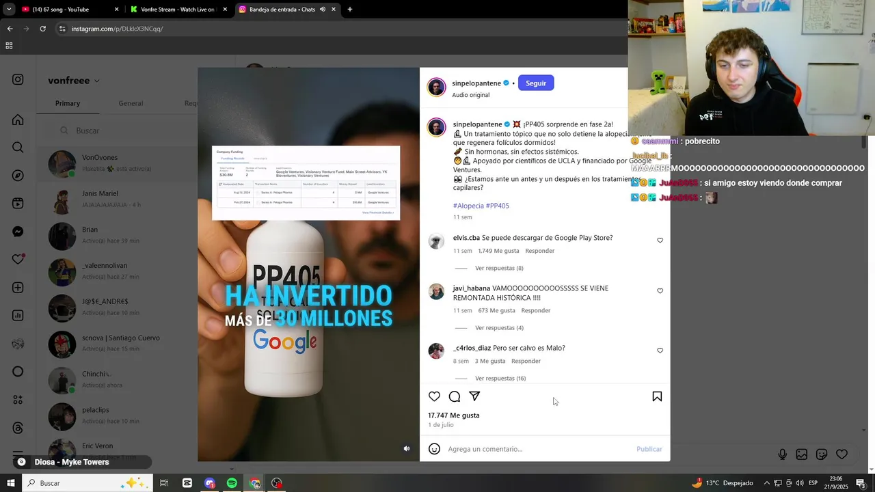
Task: Open the _valeennolivan chat
Action: click(118, 272)
